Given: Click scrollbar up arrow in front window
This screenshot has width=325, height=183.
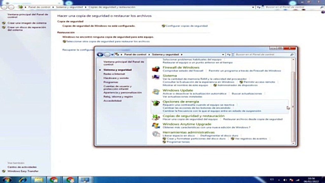Looking at the screenshot, I should tap(293, 59).
